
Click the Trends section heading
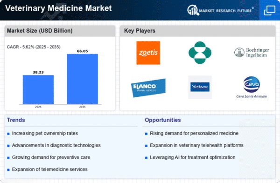[16, 120]
